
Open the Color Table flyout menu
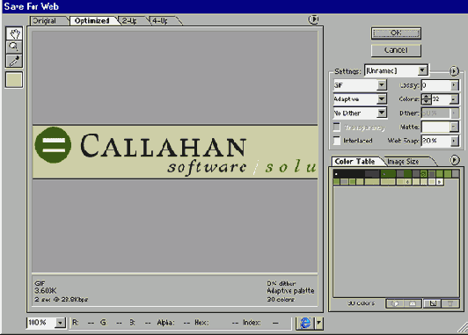[454, 160]
